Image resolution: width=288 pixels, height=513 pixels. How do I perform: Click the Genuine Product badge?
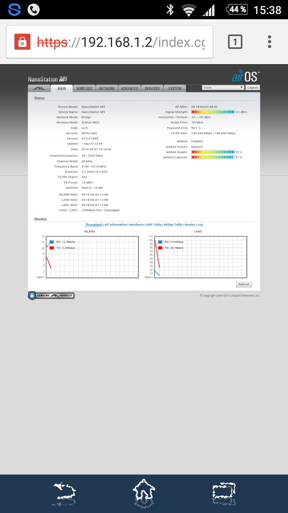pos(51,295)
